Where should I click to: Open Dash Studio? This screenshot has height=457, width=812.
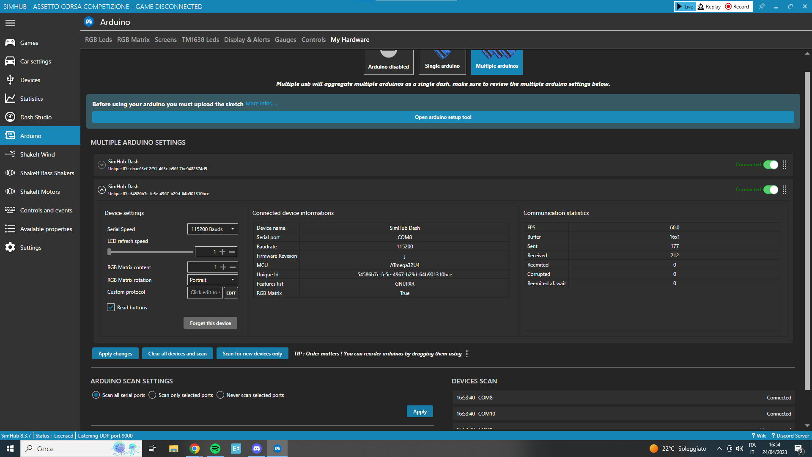40,117
